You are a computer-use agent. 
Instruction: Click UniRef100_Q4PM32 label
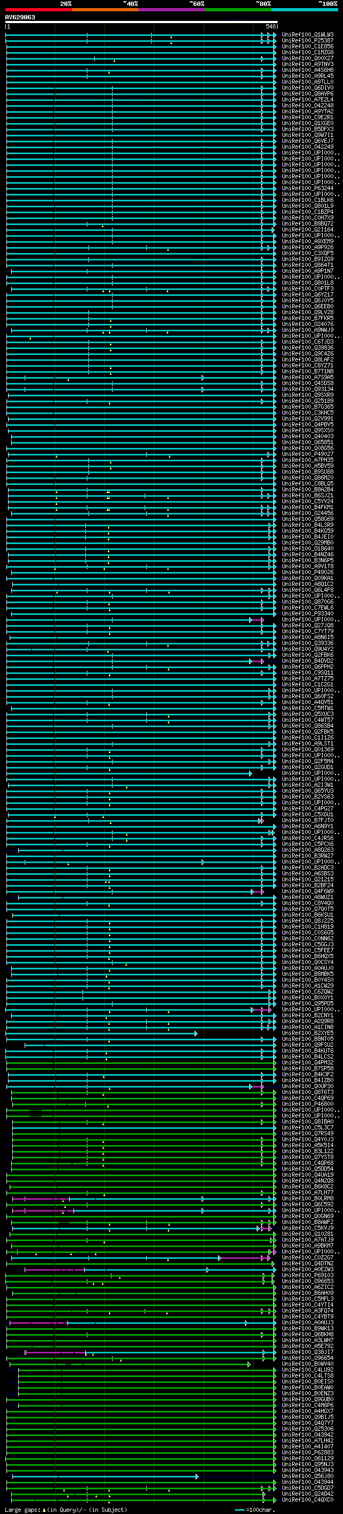click(x=308, y=1063)
